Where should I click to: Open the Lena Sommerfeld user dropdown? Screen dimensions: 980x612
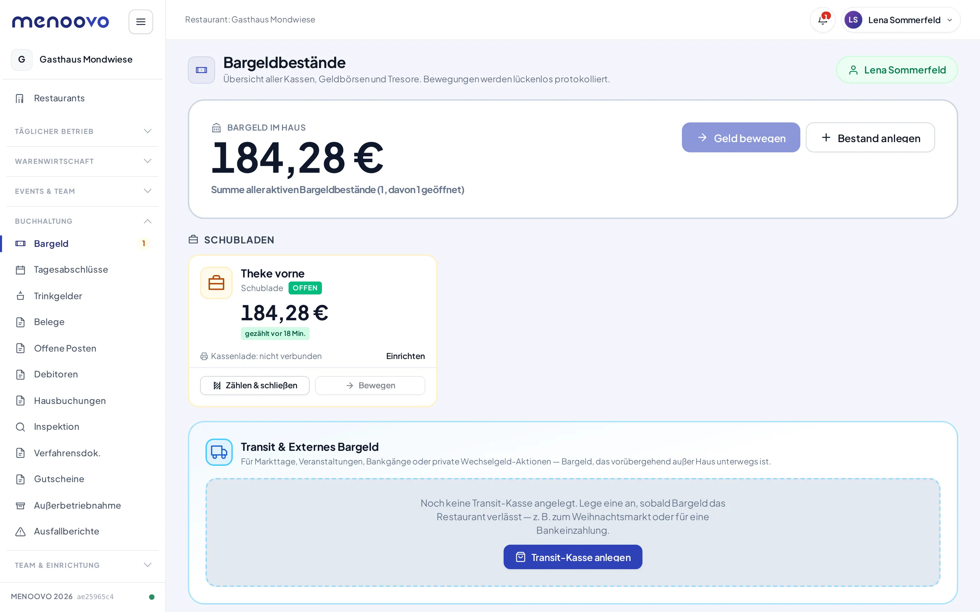(901, 20)
